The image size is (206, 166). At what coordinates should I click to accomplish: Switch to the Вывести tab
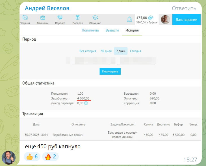pos(112,30)
